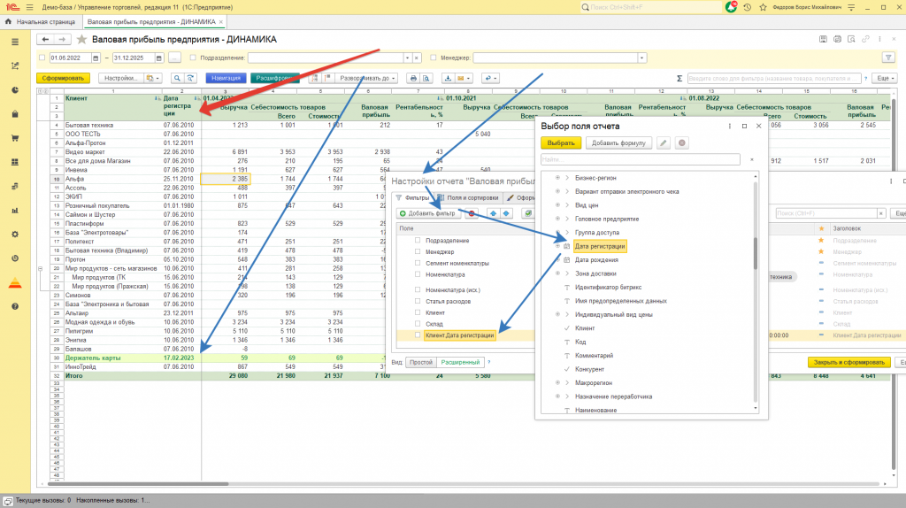Toggle the period checkbox before 01.06.2022

tap(42, 58)
